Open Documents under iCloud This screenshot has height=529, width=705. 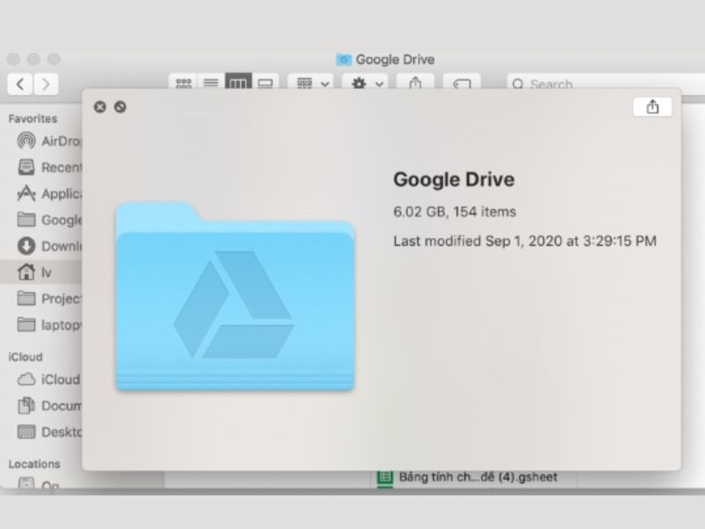click(48, 406)
